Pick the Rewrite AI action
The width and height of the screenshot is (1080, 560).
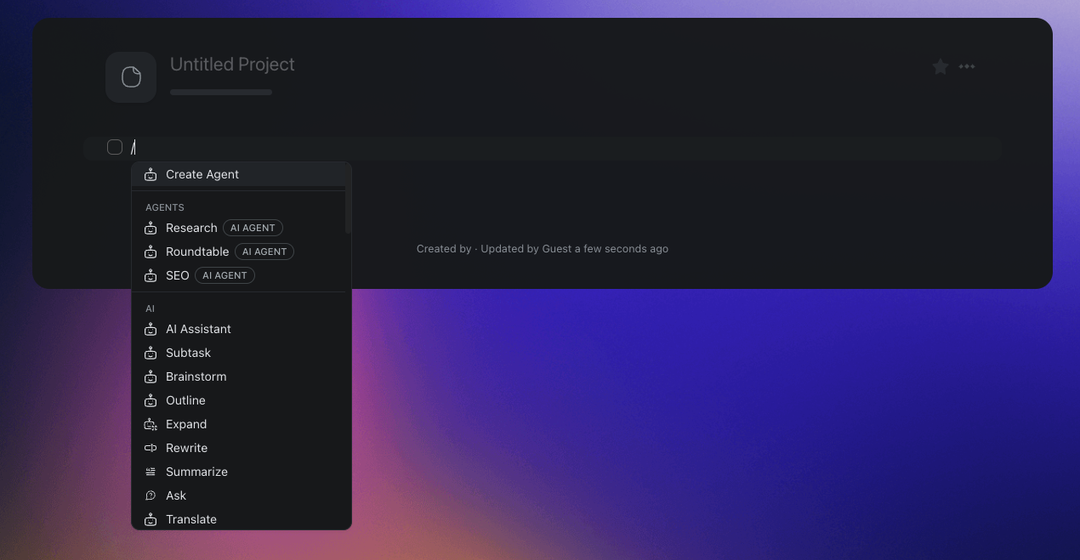[186, 448]
